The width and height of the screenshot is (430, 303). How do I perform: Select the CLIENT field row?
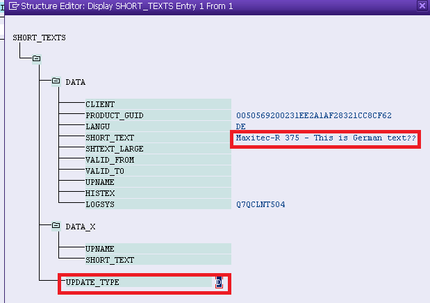[x=158, y=104]
